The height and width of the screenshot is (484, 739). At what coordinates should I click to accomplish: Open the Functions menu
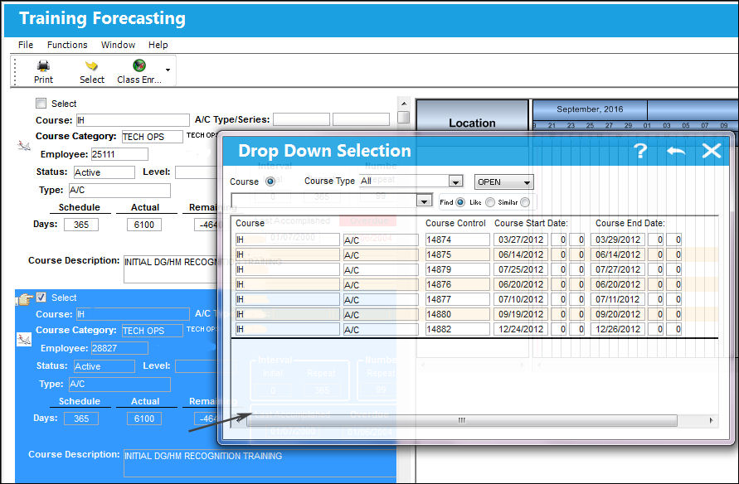[67, 45]
